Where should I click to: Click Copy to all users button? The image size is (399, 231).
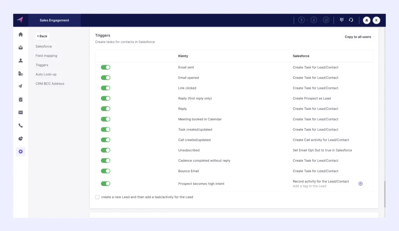pyautogui.click(x=358, y=37)
